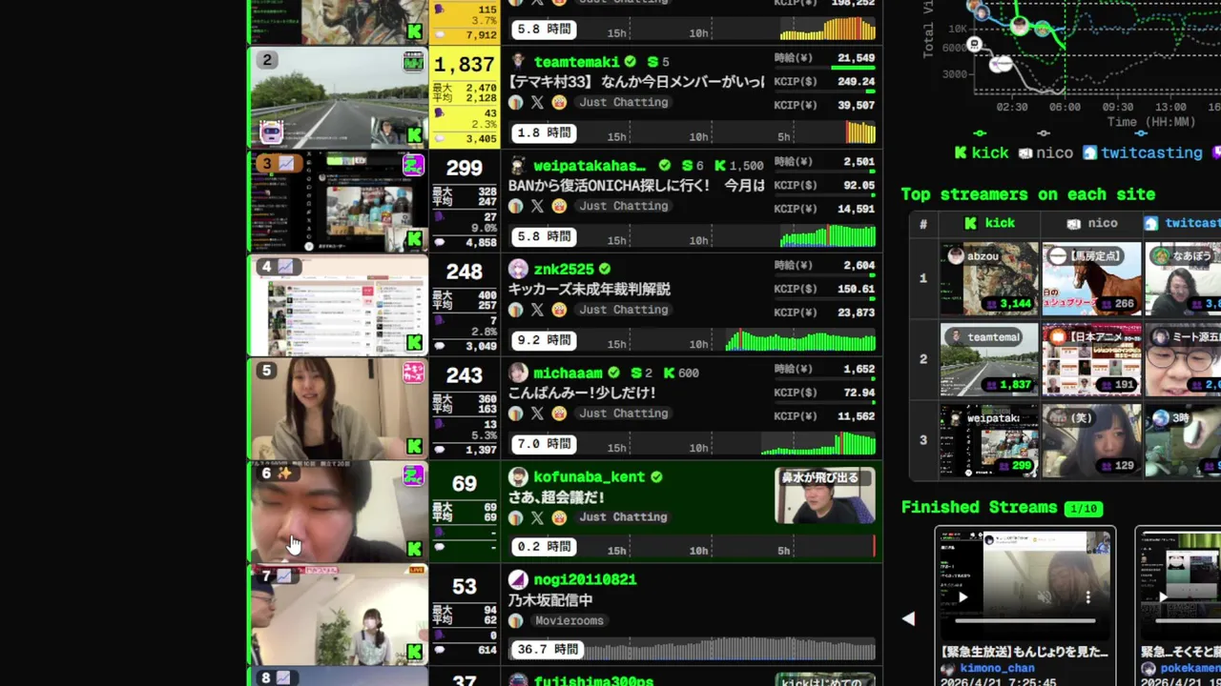Click the 1,837 viewer count for teamtemaki

coord(465,64)
